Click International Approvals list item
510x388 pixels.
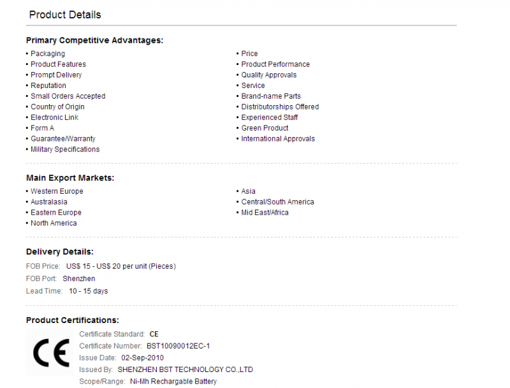[278, 139]
